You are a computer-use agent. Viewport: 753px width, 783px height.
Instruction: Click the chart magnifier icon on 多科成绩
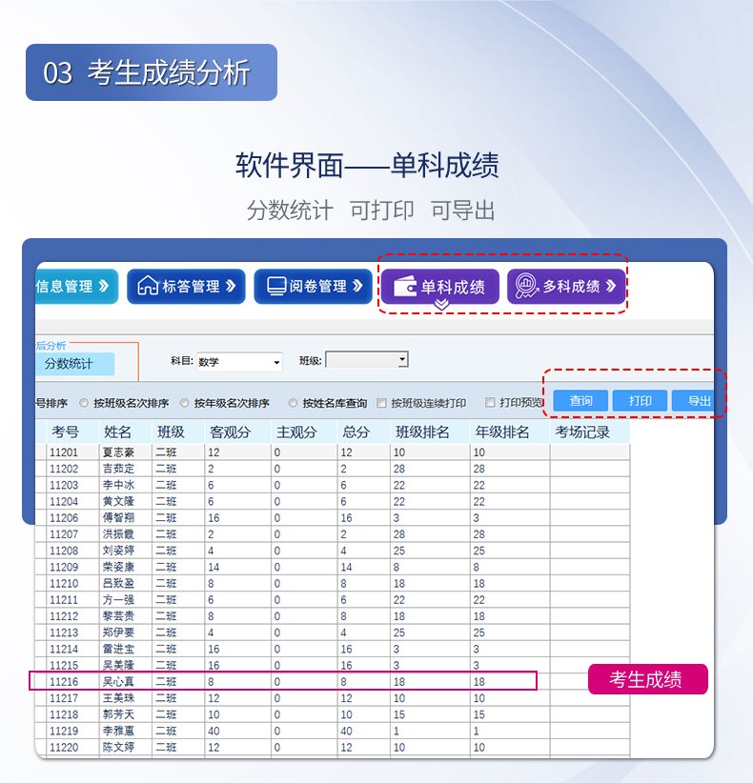click(x=525, y=286)
